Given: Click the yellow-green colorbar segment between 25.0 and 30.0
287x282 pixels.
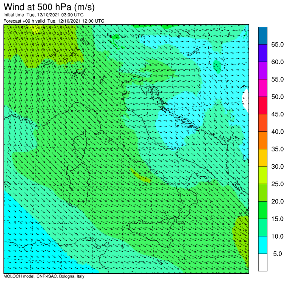Looking at the screenshot, I should [263, 175].
